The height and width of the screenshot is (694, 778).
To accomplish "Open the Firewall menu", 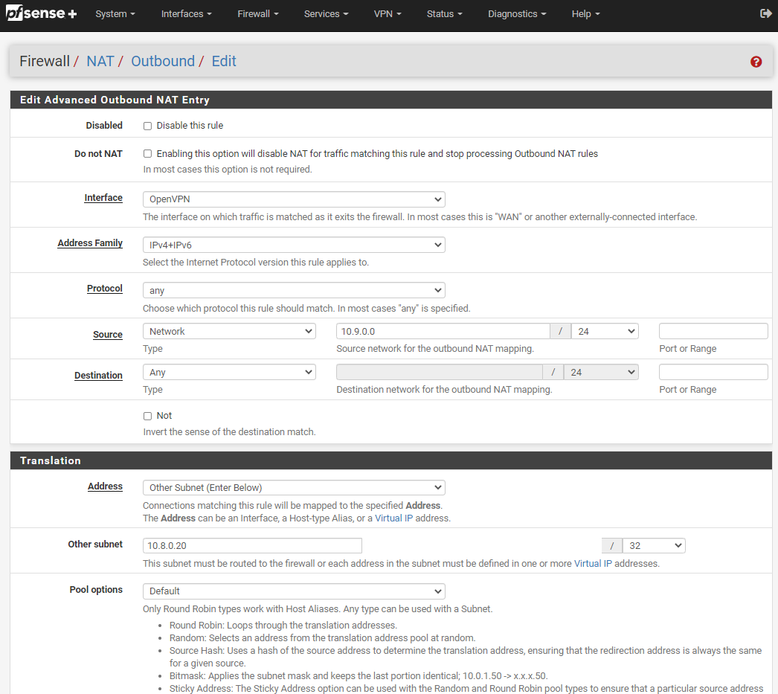I will [x=257, y=14].
